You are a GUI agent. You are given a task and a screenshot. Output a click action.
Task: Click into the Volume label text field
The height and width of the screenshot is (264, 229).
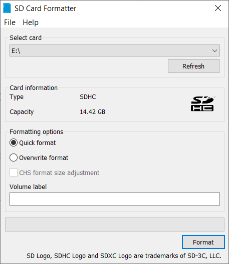[x=115, y=199]
